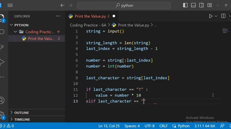This screenshot has height=129, width=231.
Task: Run Python file with play button
Action: click(x=211, y=16)
